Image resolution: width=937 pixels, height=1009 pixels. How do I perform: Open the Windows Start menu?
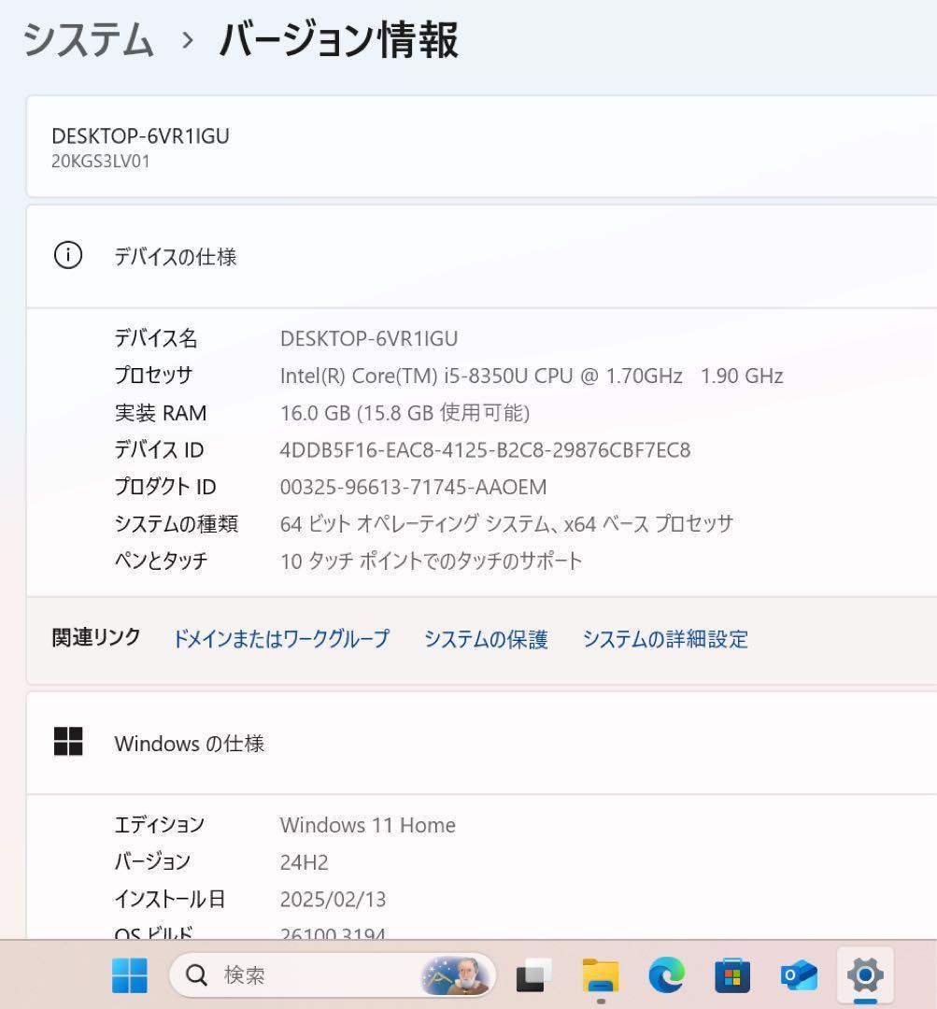coord(129,974)
